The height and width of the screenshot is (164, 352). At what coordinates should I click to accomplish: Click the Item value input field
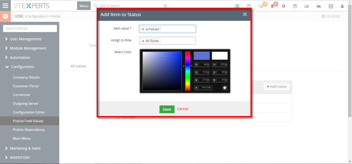tap(167, 29)
